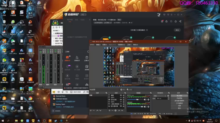Expand the first channel tree node in YY
Viewport: 220px width, 123px height.
tap(54, 33)
